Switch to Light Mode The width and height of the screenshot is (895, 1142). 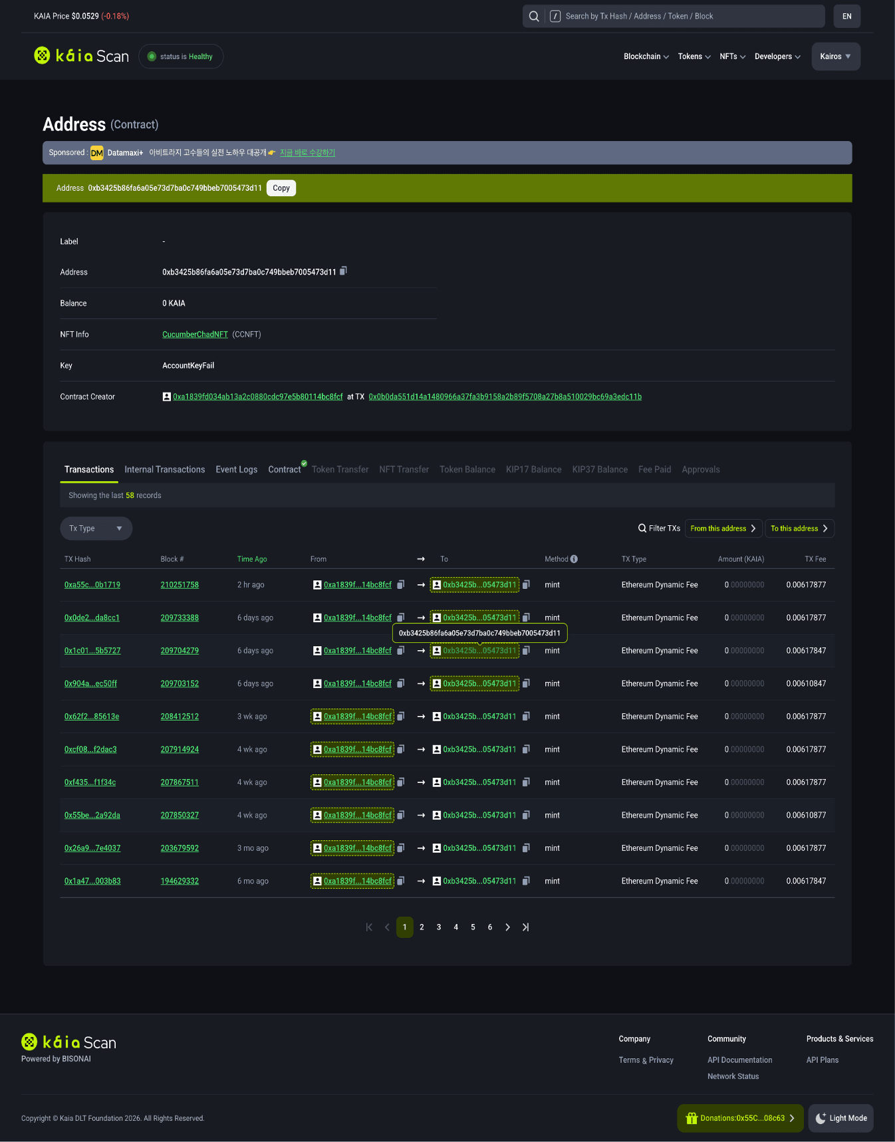(x=840, y=1118)
